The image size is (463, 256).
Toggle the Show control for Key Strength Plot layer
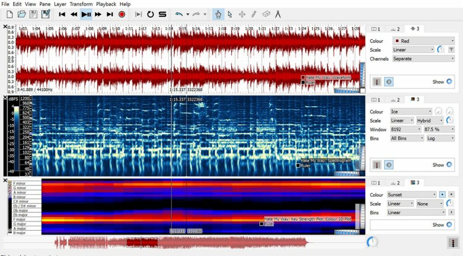[449, 224]
